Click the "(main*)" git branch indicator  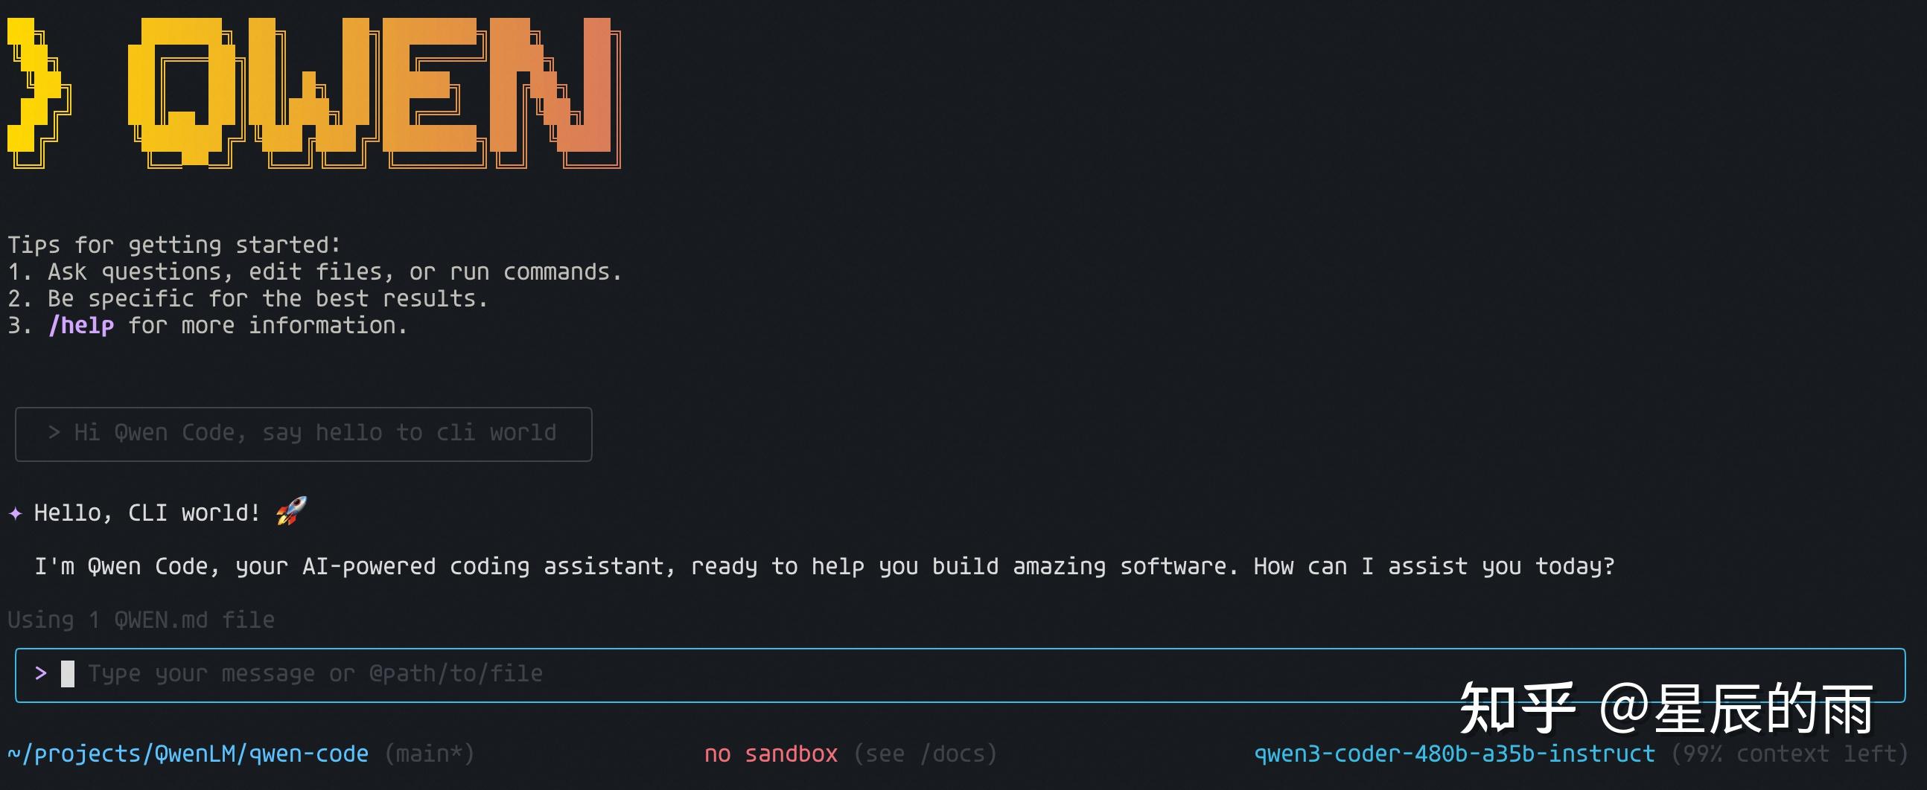tap(430, 754)
